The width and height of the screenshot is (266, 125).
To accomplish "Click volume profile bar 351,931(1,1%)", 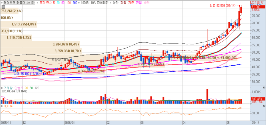I will pos(5,31).
